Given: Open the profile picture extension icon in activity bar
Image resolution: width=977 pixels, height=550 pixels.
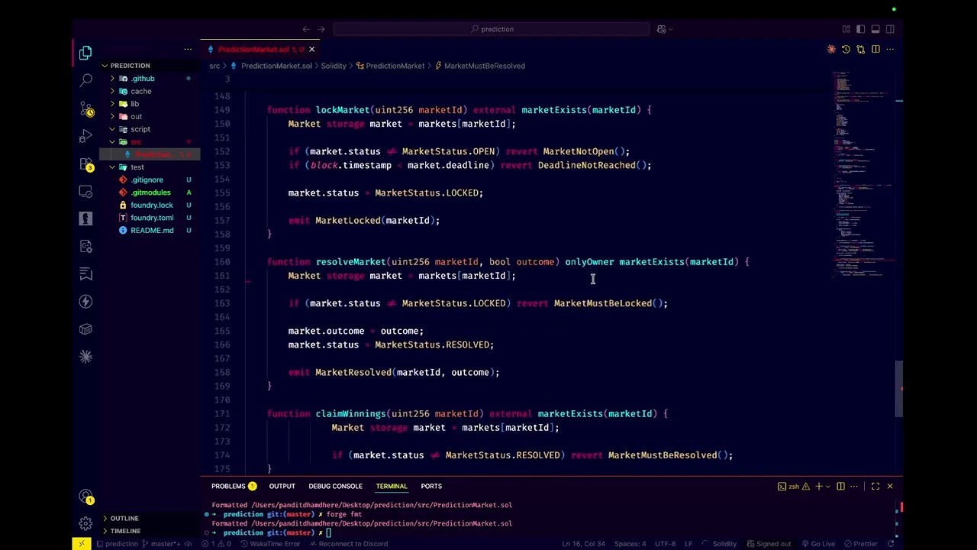Looking at the screenshot, I should 85,218.
